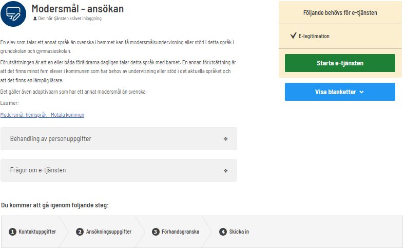The width and height of the screenshot is (405, 248).
Task: Click the step 1 number badge
Action: click(x=12, y=232)
